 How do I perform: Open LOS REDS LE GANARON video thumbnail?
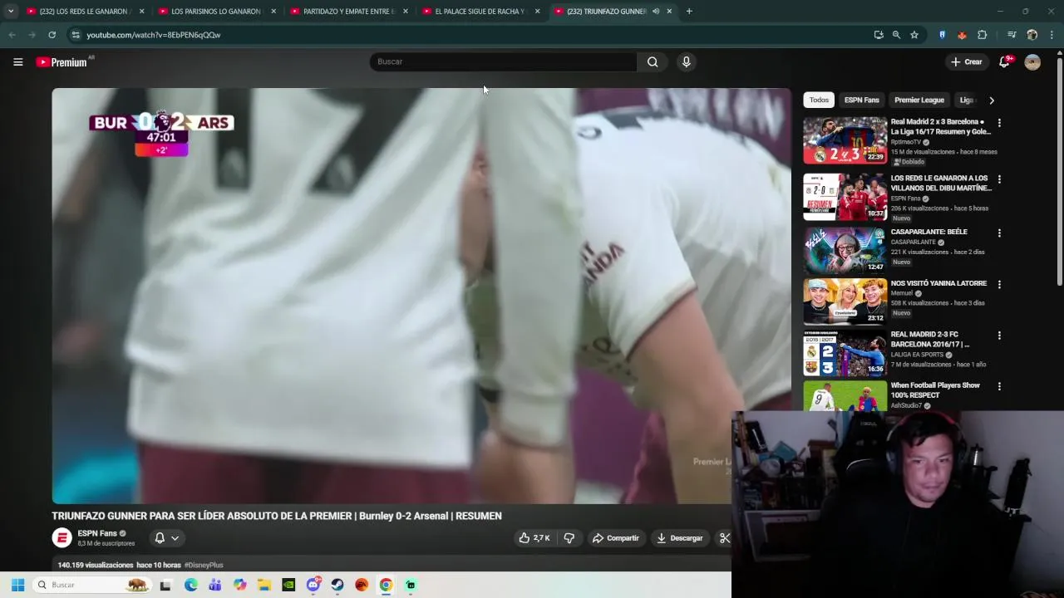[845, 197]
